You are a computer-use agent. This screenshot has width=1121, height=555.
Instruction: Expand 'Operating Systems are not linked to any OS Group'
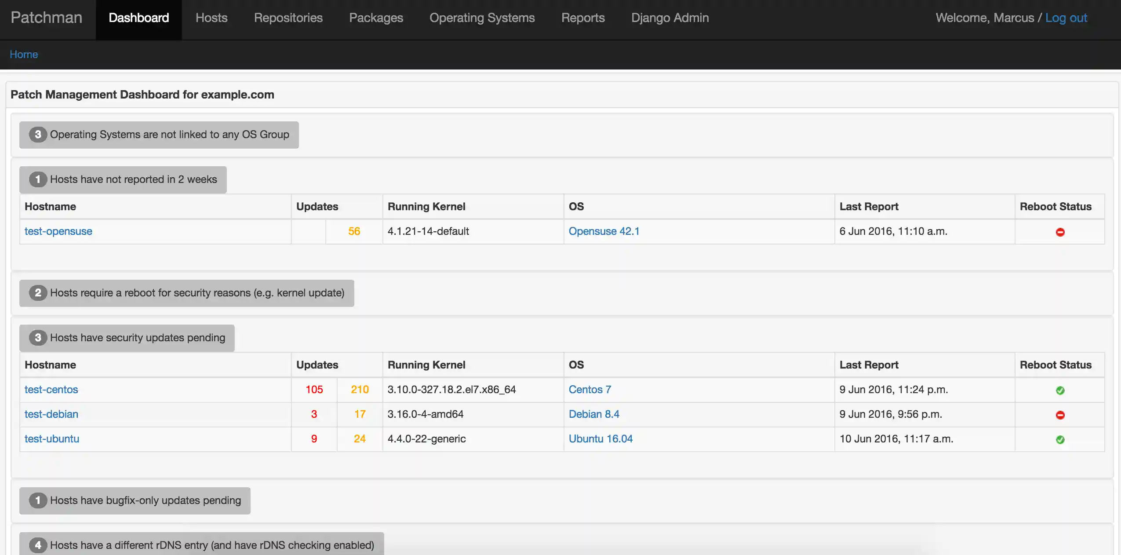click(x=169, y=135)
